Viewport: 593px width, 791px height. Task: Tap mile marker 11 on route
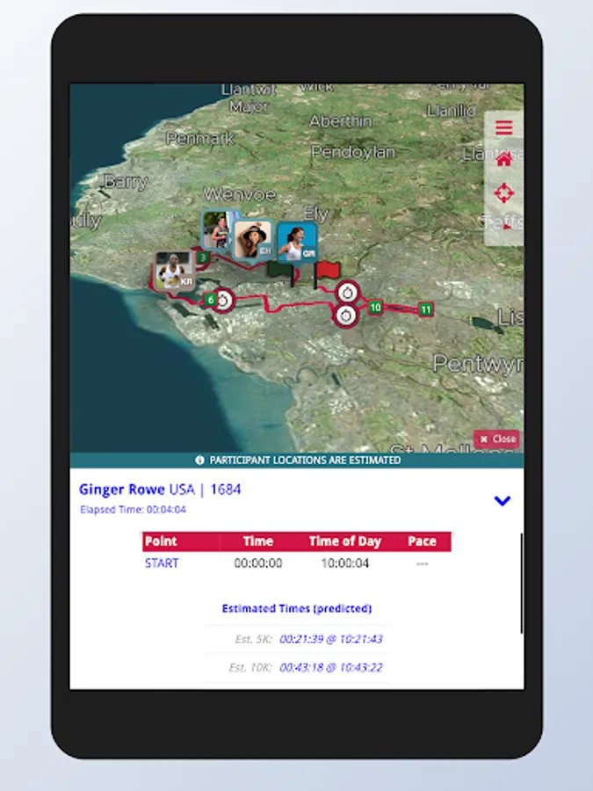pyautogui.click(x=425, y=309)
